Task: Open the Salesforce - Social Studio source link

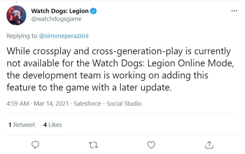Action: (107, 104)
